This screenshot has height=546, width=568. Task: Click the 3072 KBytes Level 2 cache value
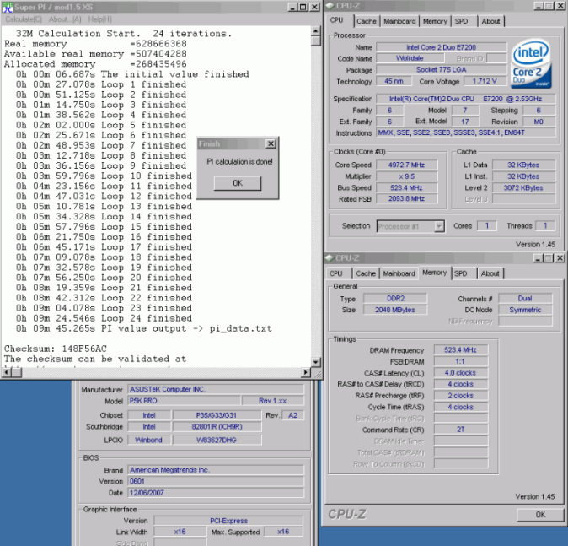pyautogui.click(x=523, y=188)
